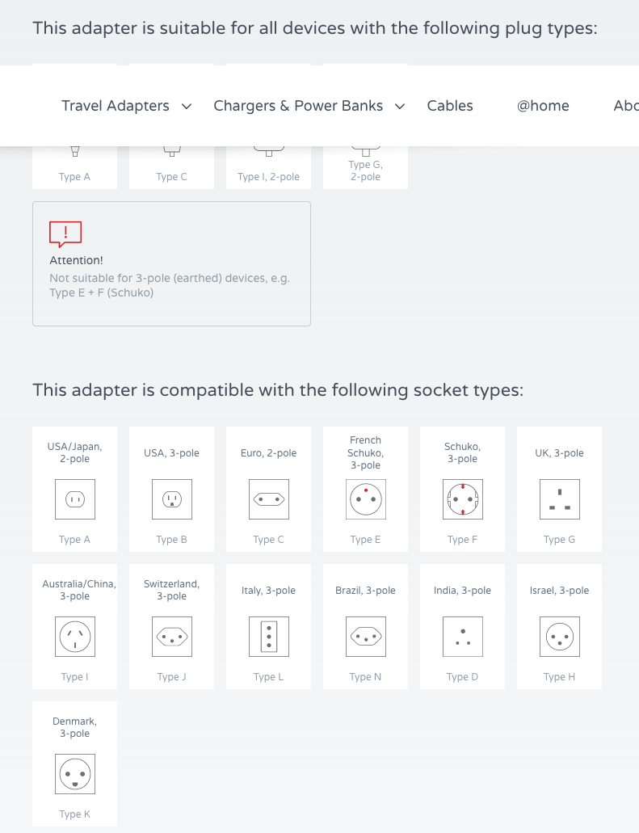Go to the Cables menu item

[x=450, y=106]
